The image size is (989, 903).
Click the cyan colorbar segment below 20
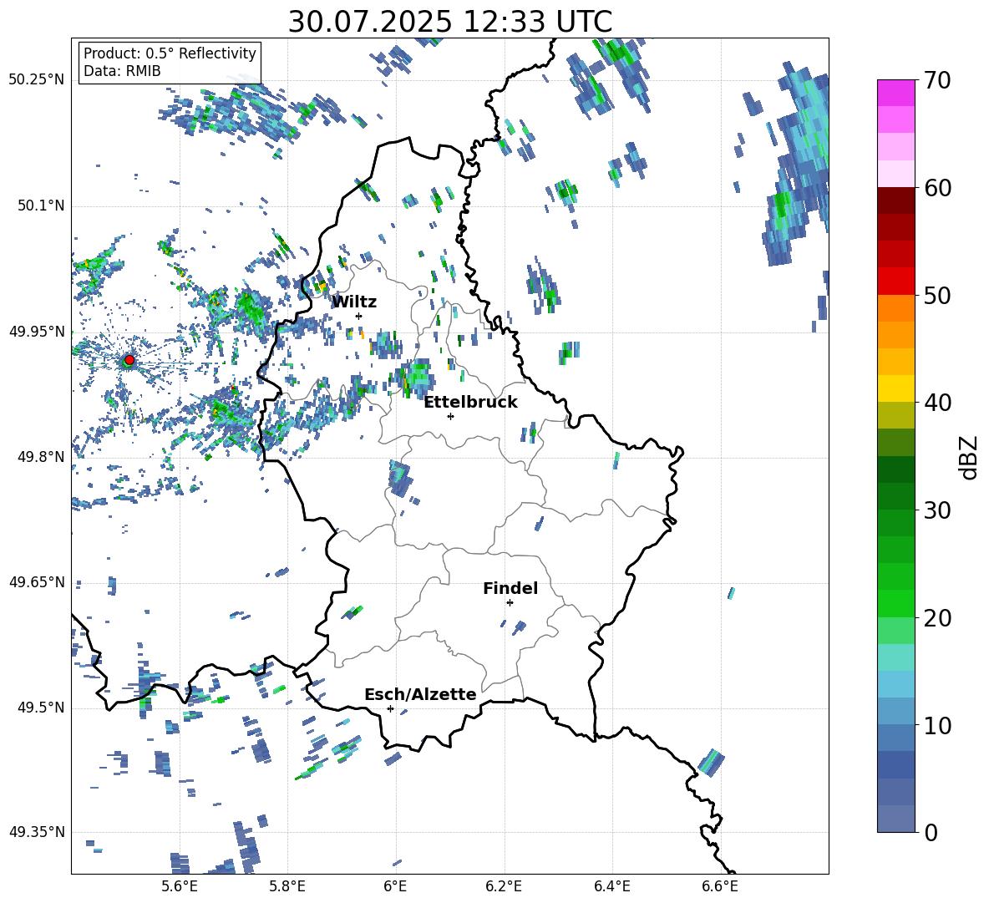click(895, 657)
